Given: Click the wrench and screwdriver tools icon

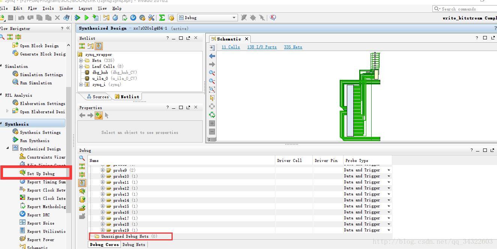Looking at the screenshot, I should 151,18.
